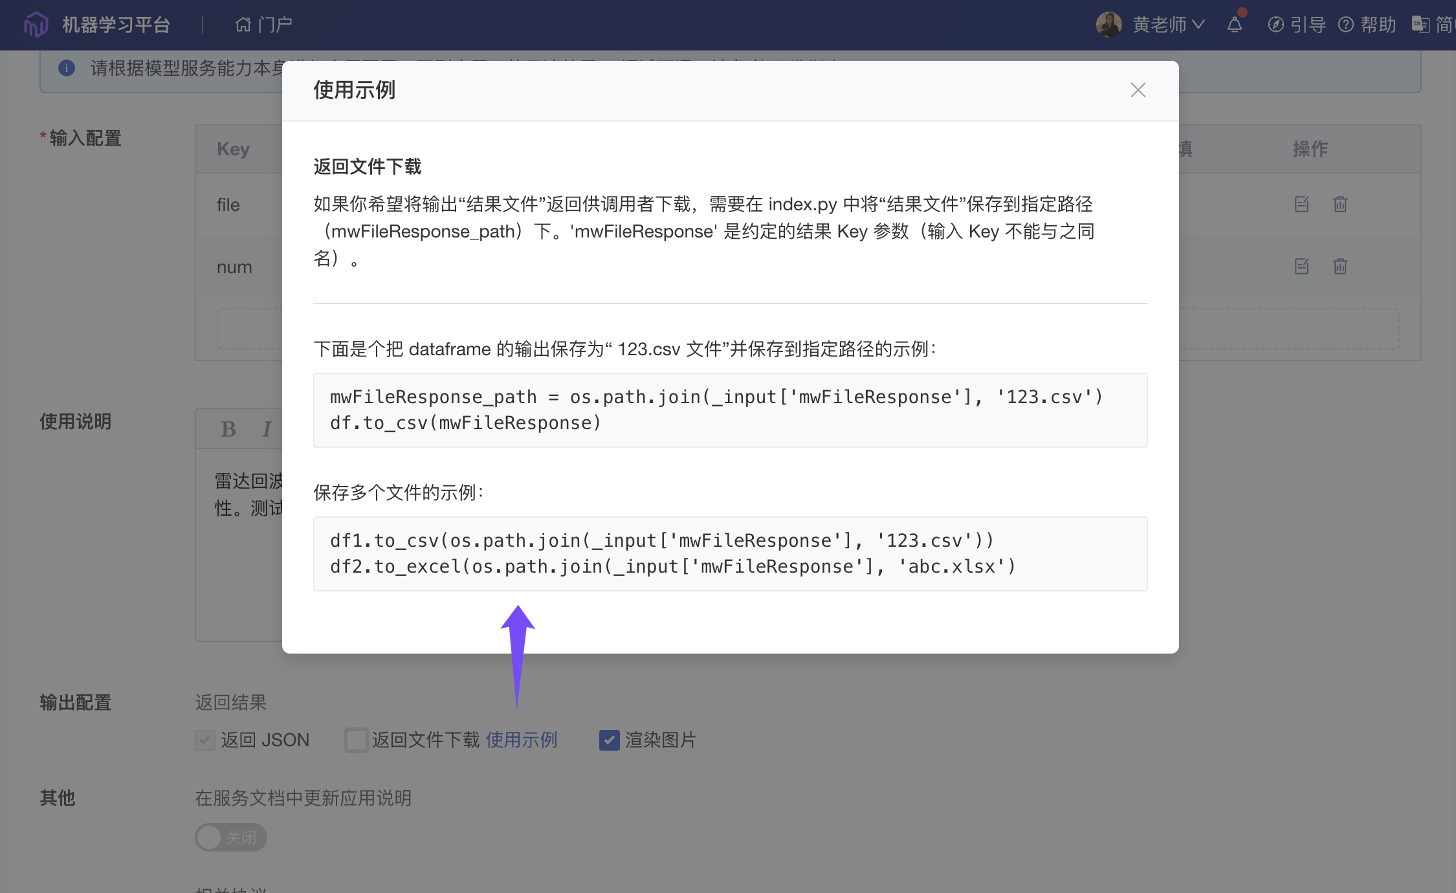1456x893 pixels.
Task: Toggle bold formatting in editor
Action: [x=228, y=429]
